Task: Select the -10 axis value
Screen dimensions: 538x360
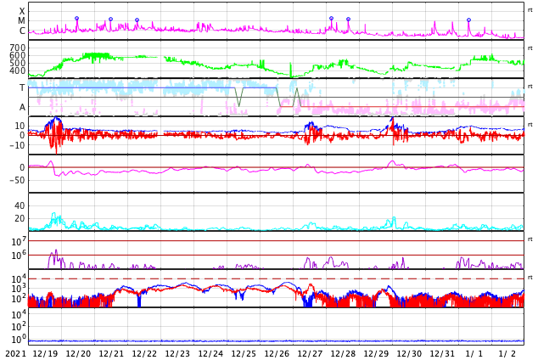Action: (18, 145)
